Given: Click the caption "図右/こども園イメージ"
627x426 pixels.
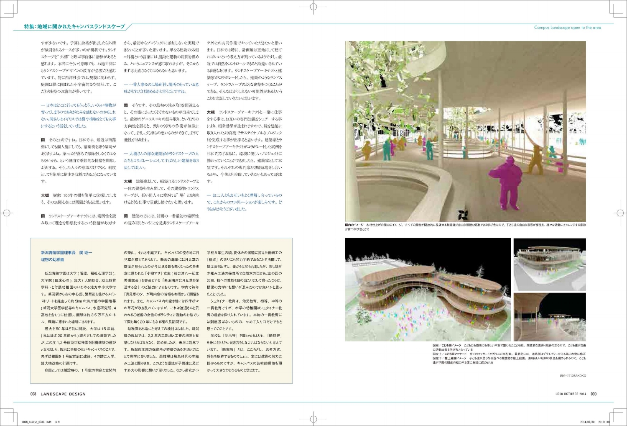Looking at the screenshot, I should 509,347.
